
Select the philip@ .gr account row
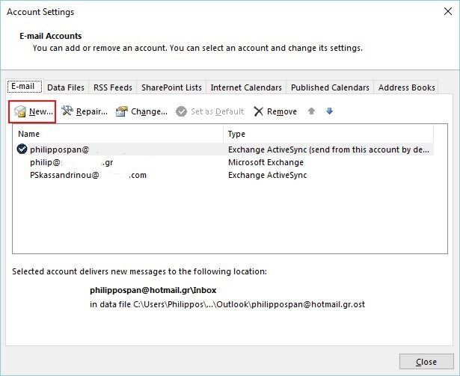[223, 162]
